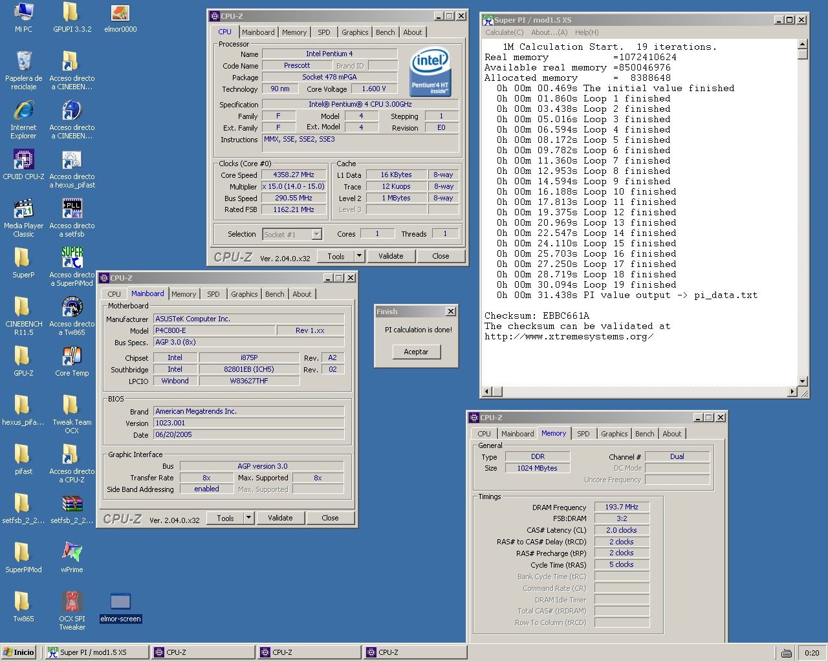This screenshot has height=662, width=828.
Task: Click Super PI vertical scrollbar up arrow
Action: click(x=803, y=44)
